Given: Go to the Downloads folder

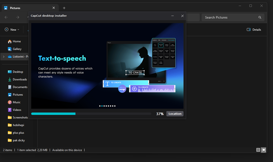Looking at the screenshot, I should click(x=19, y=79).
